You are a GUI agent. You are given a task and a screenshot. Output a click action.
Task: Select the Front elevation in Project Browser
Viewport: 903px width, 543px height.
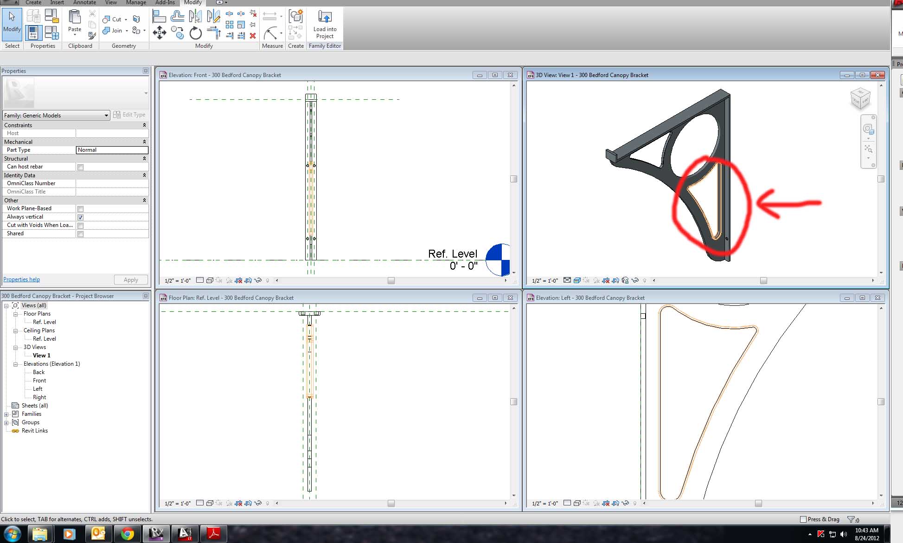tap(39, 381)
